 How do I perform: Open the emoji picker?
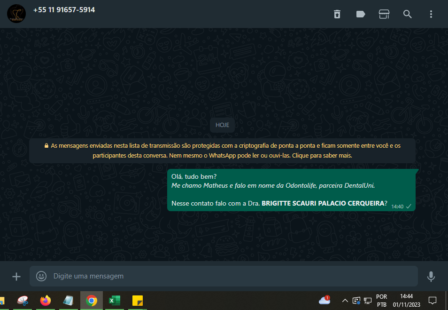(x=41, y=276)
